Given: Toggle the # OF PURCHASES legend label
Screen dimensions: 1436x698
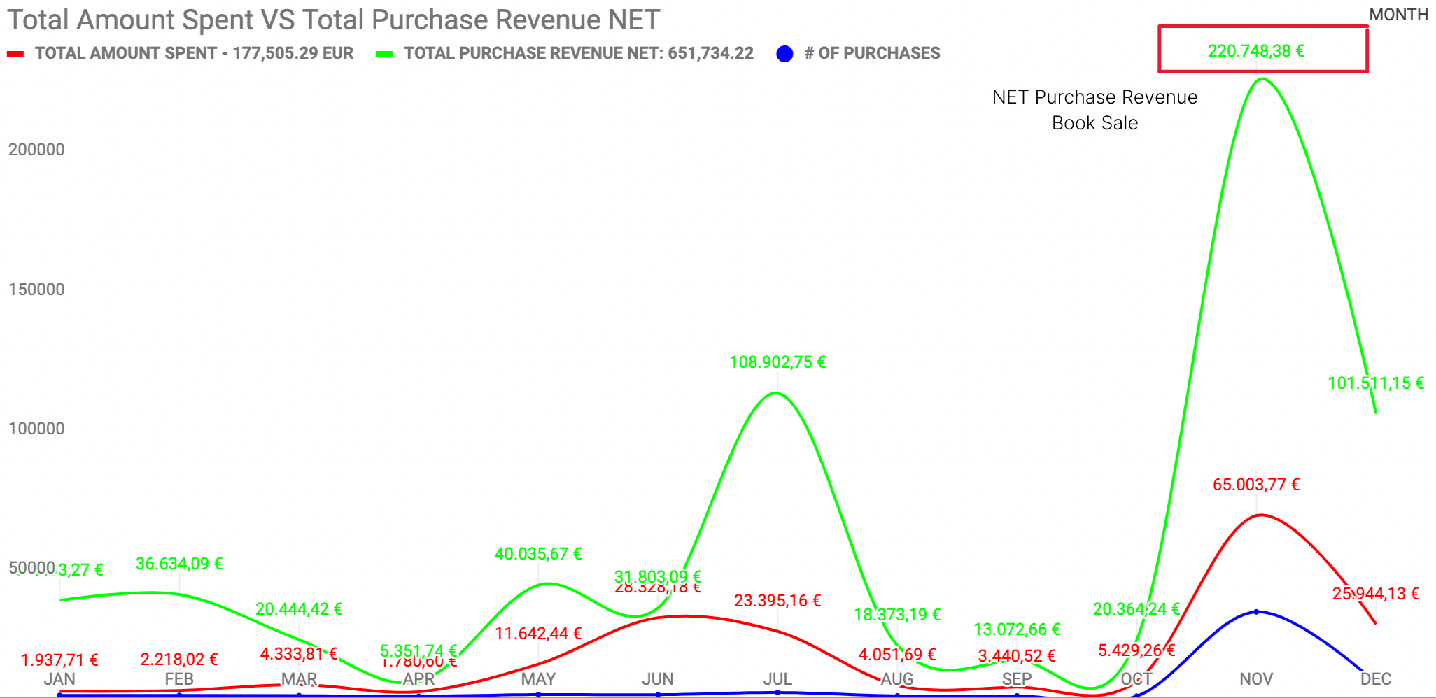Looking at the screenshot, I should pyautogui.click(x=871, y=53).
